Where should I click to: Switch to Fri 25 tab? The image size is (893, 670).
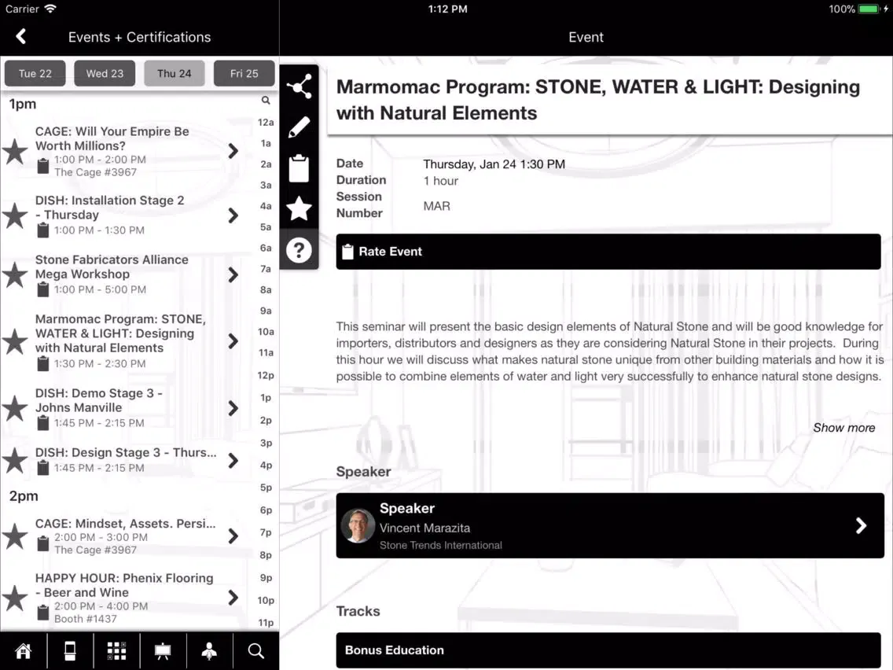pyautogui.click(x=244, y=73)
